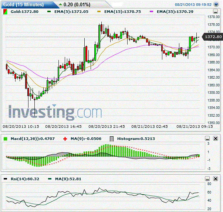Viewport: 223px width, 212px height.
Task: Click the 1376.00 price axis label
Action: coord(214,25)
